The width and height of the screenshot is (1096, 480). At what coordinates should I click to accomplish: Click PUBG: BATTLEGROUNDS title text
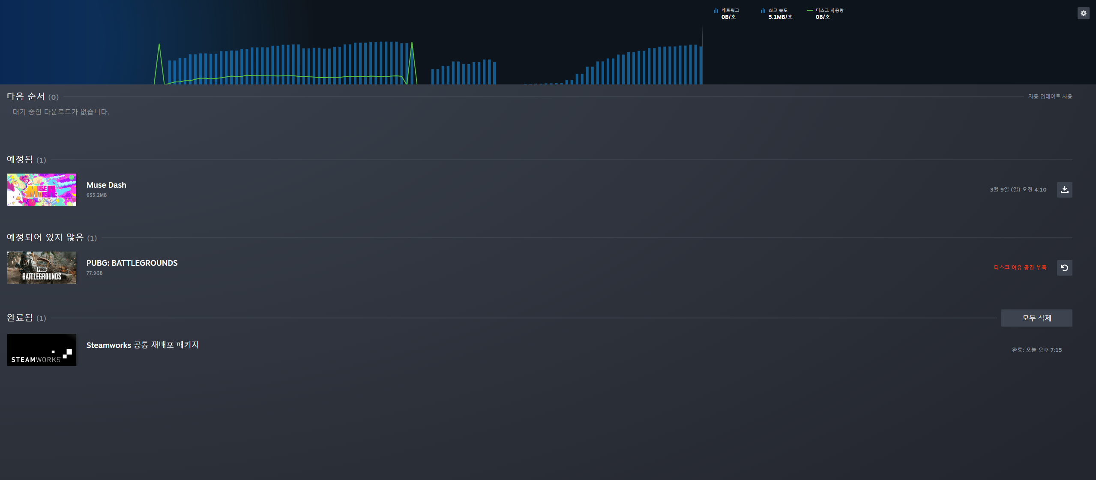(132, 263)
